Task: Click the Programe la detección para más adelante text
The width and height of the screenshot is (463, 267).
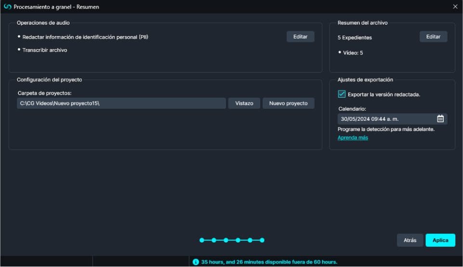Action: click(x=386, y=129)
